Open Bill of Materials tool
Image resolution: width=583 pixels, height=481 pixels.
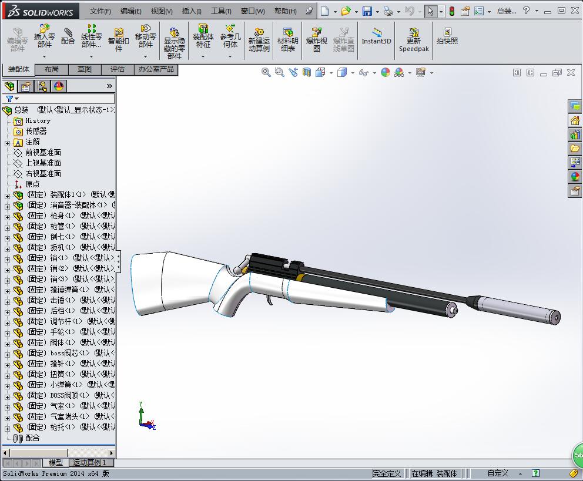click(288, 39)
